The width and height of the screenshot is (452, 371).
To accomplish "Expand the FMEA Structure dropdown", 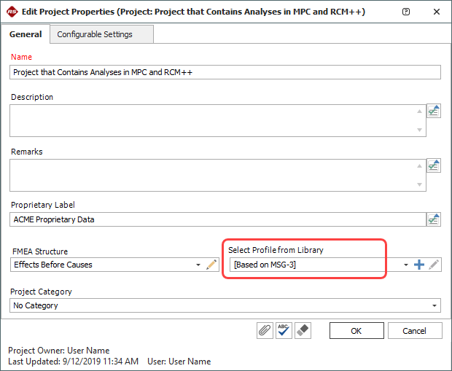I will (x=198, y=265).
